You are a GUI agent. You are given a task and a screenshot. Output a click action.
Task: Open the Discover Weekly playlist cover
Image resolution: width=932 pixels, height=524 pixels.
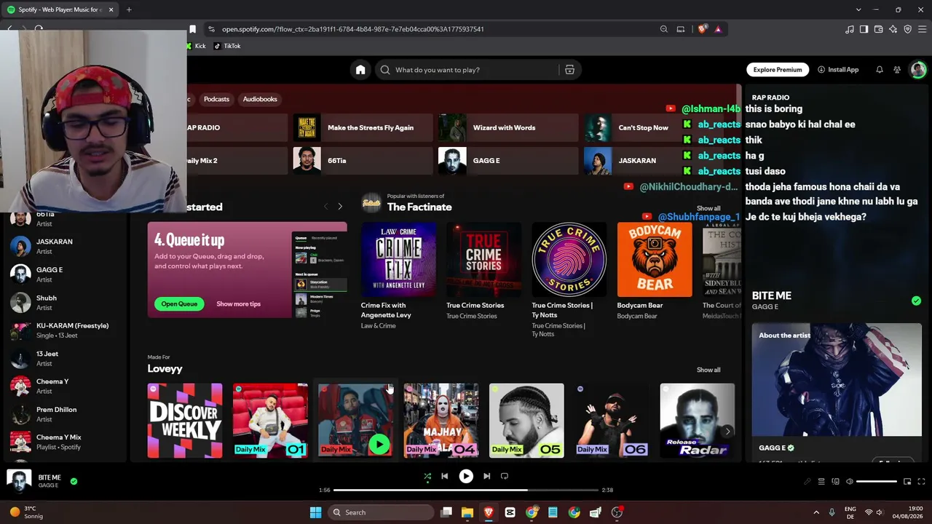pyautogui.click(x=185, y=421)
